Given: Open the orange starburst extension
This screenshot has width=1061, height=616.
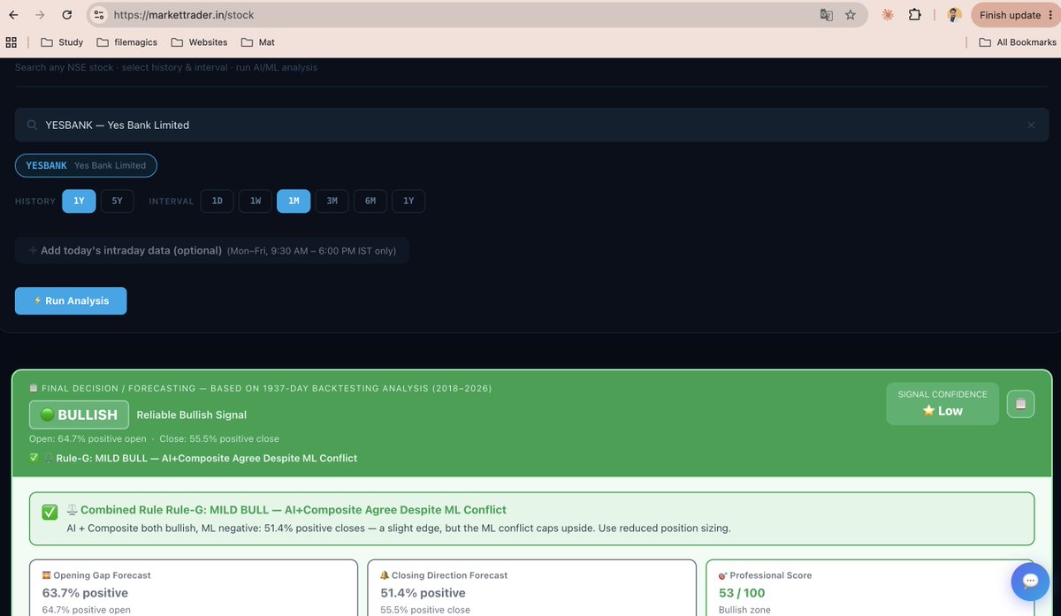Looking at the screenshot, I should pyautogui.click(x=888, y=15).
